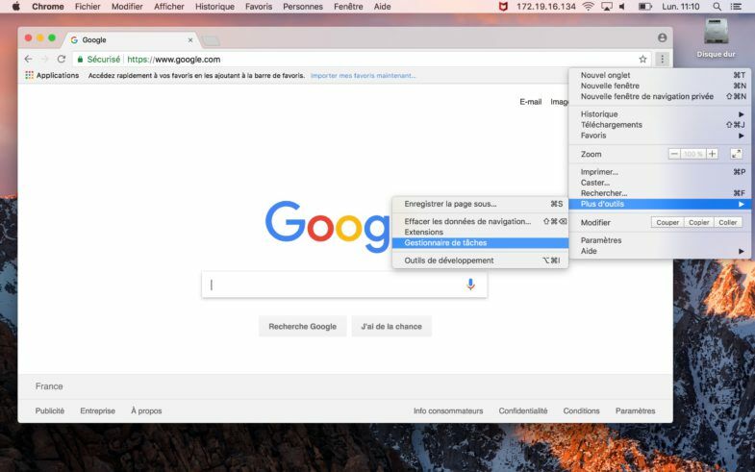Choose Rechercher... in Chrome menu
755x472 pixels.
[x=660, y=193]
